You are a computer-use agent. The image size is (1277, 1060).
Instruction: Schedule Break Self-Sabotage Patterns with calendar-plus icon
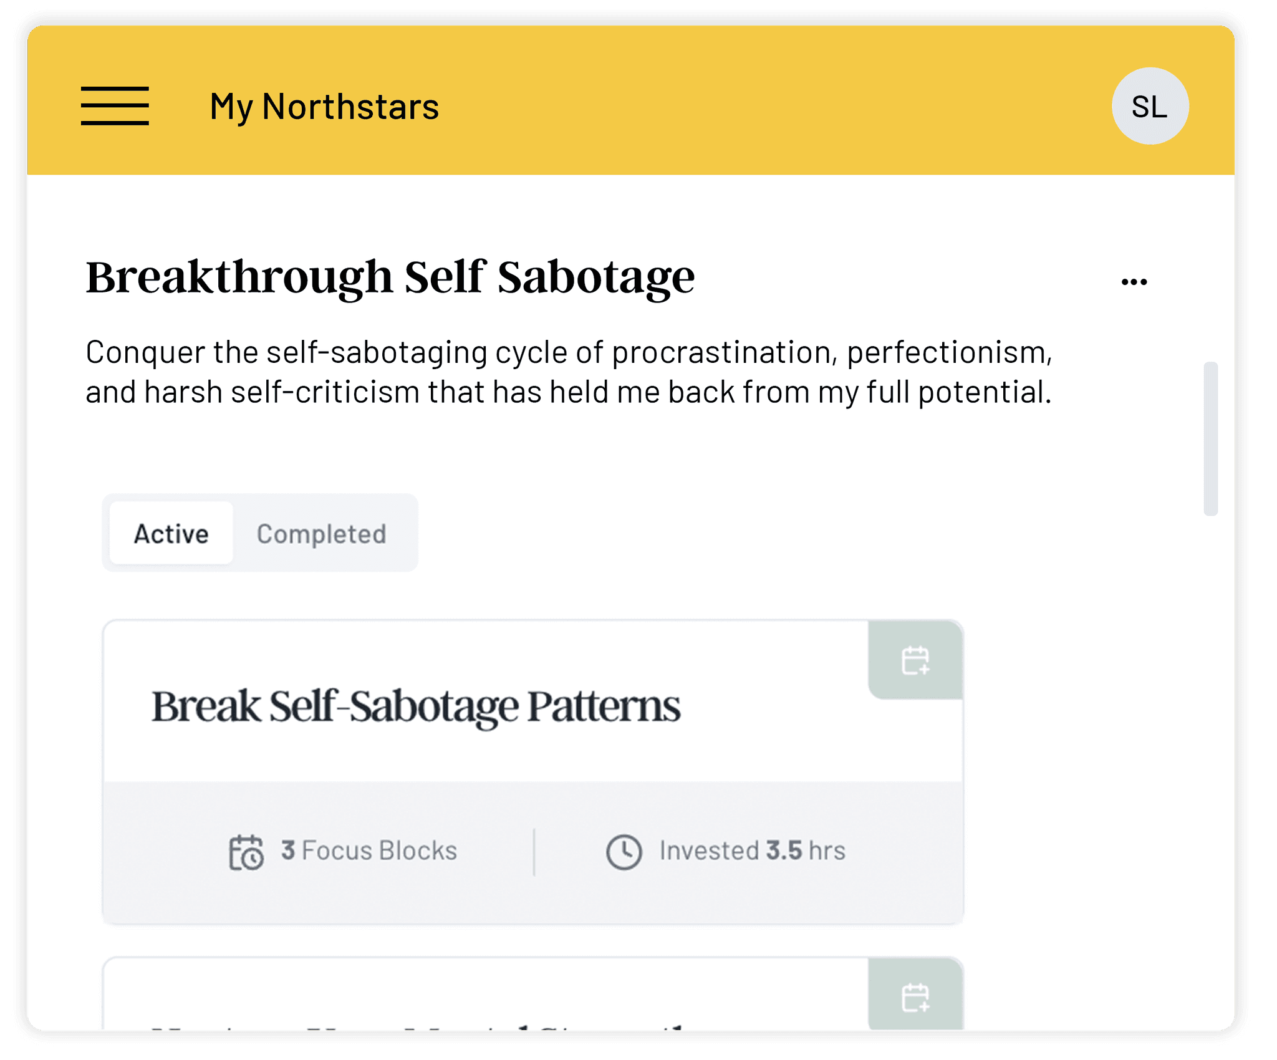click(915, 660)
